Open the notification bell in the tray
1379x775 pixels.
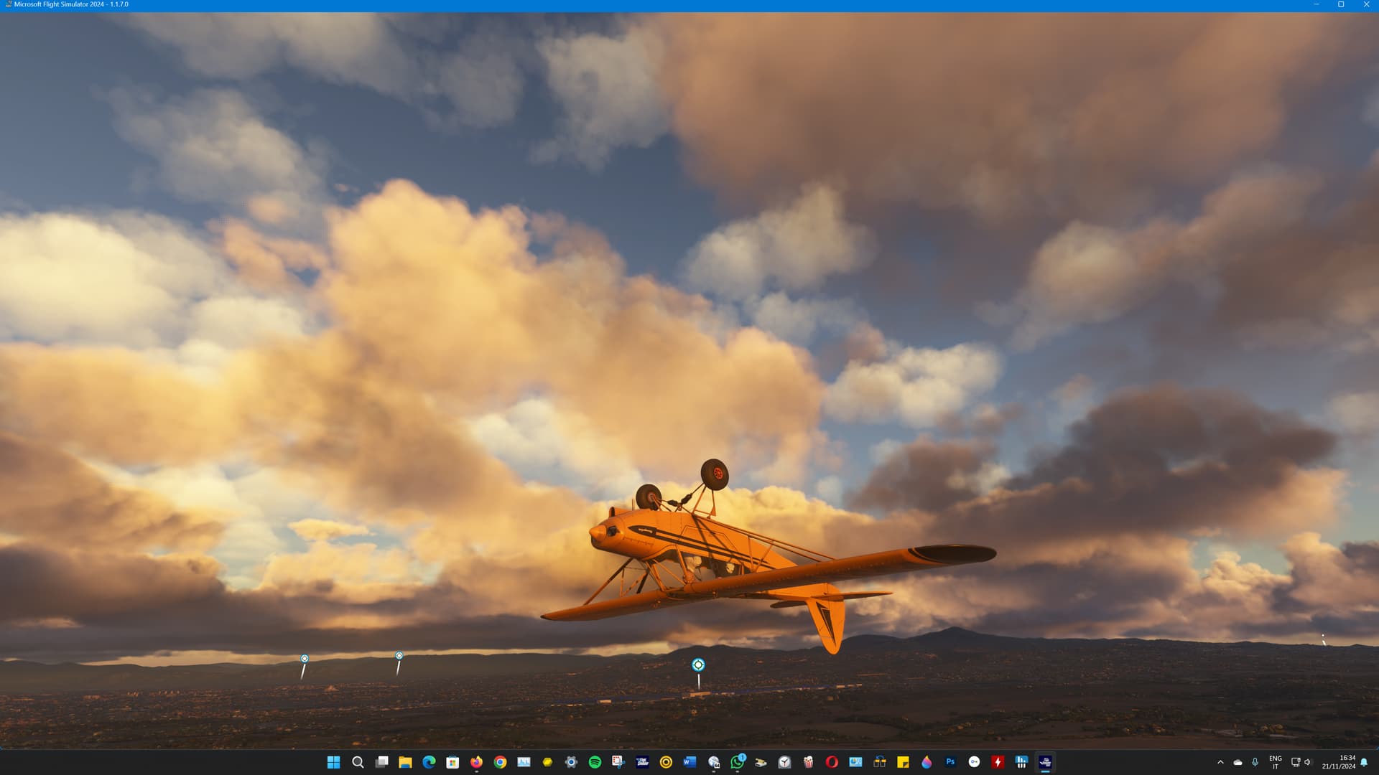(1364, 762)
